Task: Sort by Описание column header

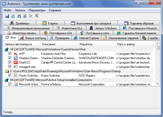Action: pyautogui.click(x=59, y=44)
